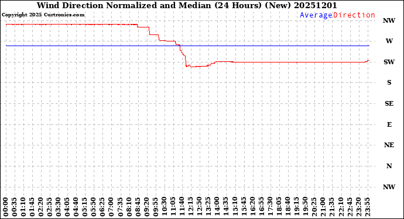Click the NE axis label
404x219 pixels.
(389, 145)
